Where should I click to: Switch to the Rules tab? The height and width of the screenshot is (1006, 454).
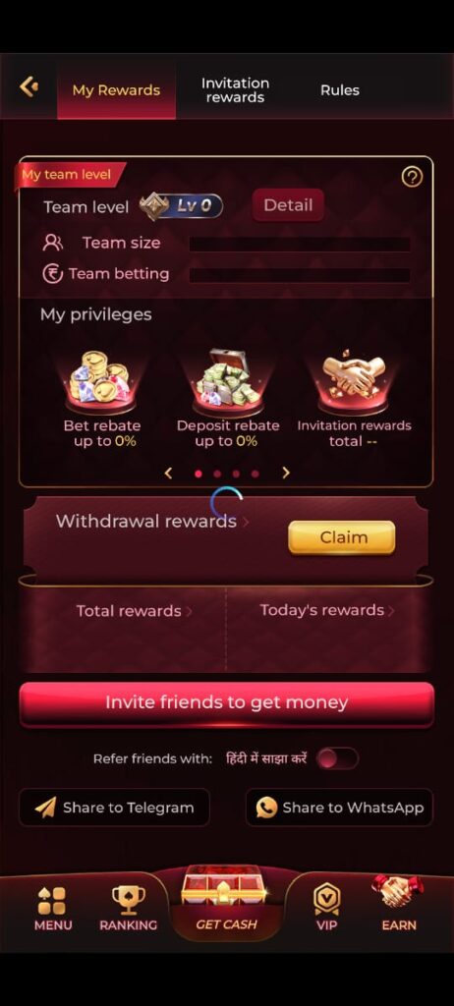pos(340,90)
